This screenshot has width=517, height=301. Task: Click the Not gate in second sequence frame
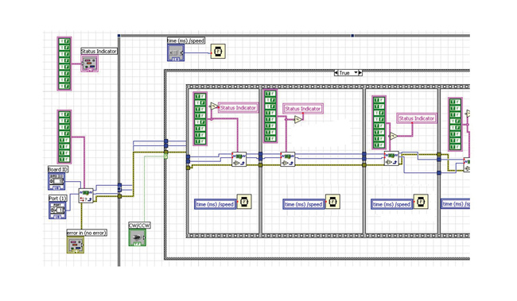(x=298, y=119)
